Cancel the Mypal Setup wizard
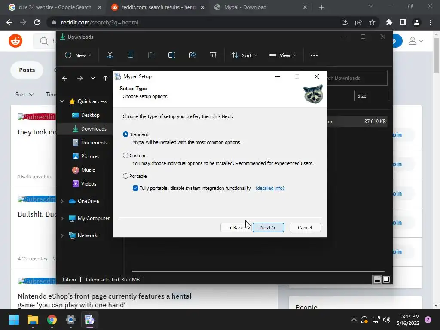 [x=305, y=228]
